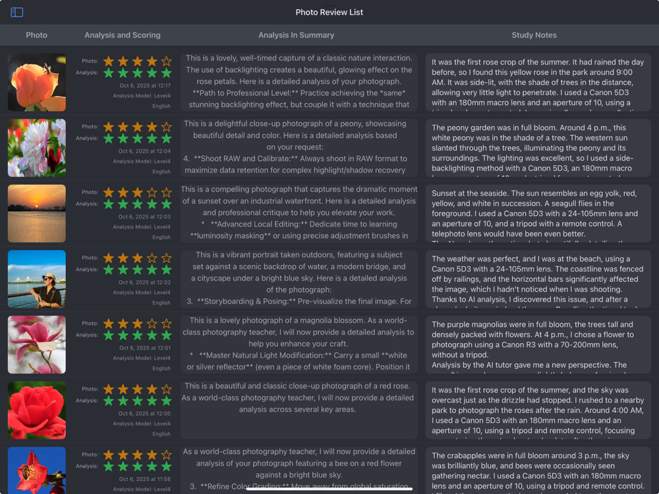Click the Analysis and Scoring column header
659x494 pixels.
[x=123, y=36]
